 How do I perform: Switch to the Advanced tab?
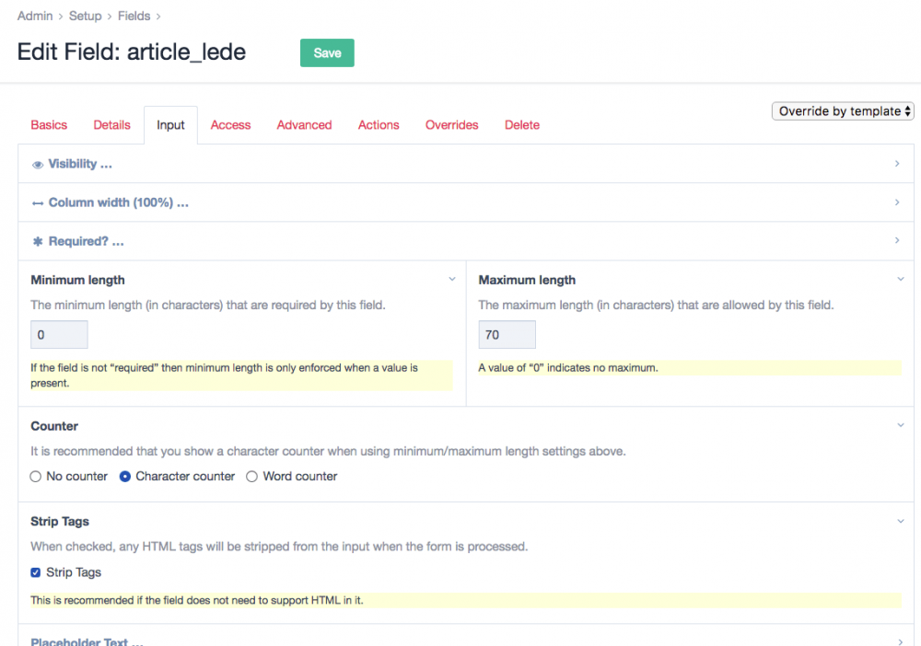tap(304, 125)
